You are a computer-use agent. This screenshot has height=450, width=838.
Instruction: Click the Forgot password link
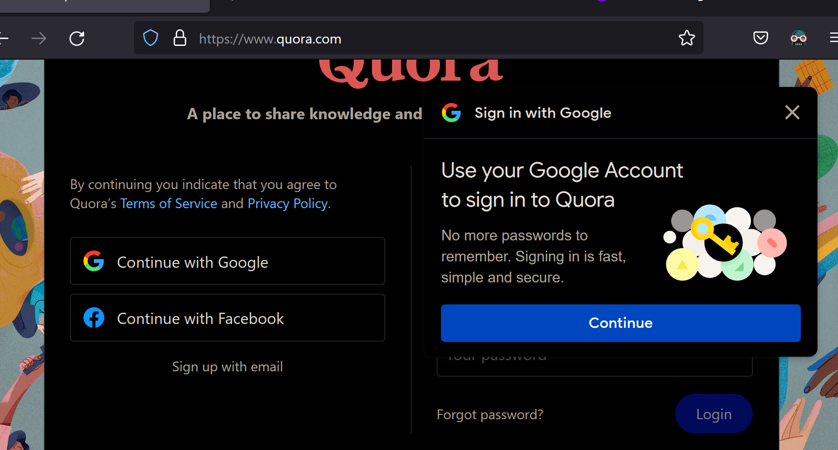click(490, 414)
